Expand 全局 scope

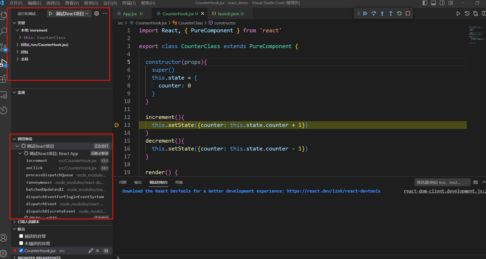pyautogui.click(x=17, y=59)
